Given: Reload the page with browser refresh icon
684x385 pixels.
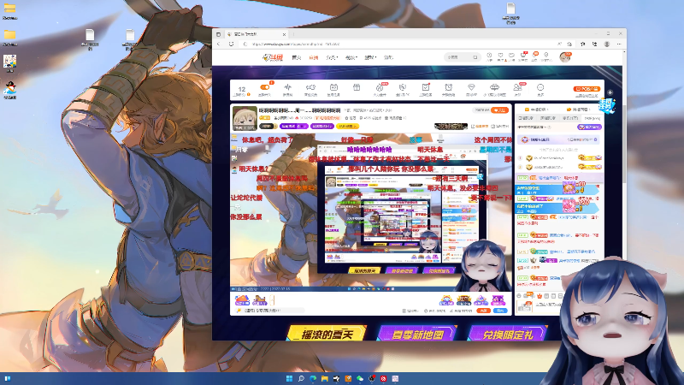Looking at the screenshot, I should point(231,44).
